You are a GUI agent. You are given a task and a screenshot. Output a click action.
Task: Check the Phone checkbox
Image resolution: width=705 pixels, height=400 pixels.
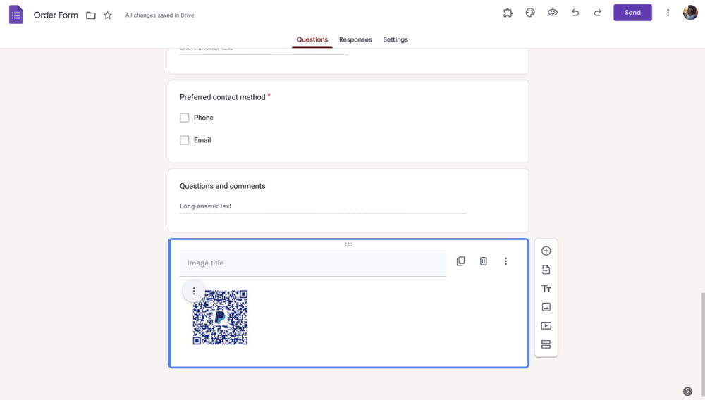click(185, 118)
